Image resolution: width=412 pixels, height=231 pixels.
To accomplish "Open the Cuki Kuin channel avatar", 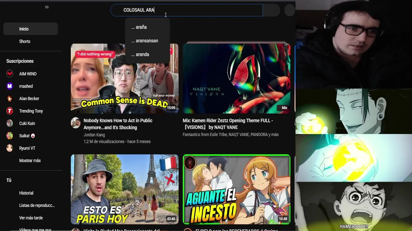I will 10,123.
